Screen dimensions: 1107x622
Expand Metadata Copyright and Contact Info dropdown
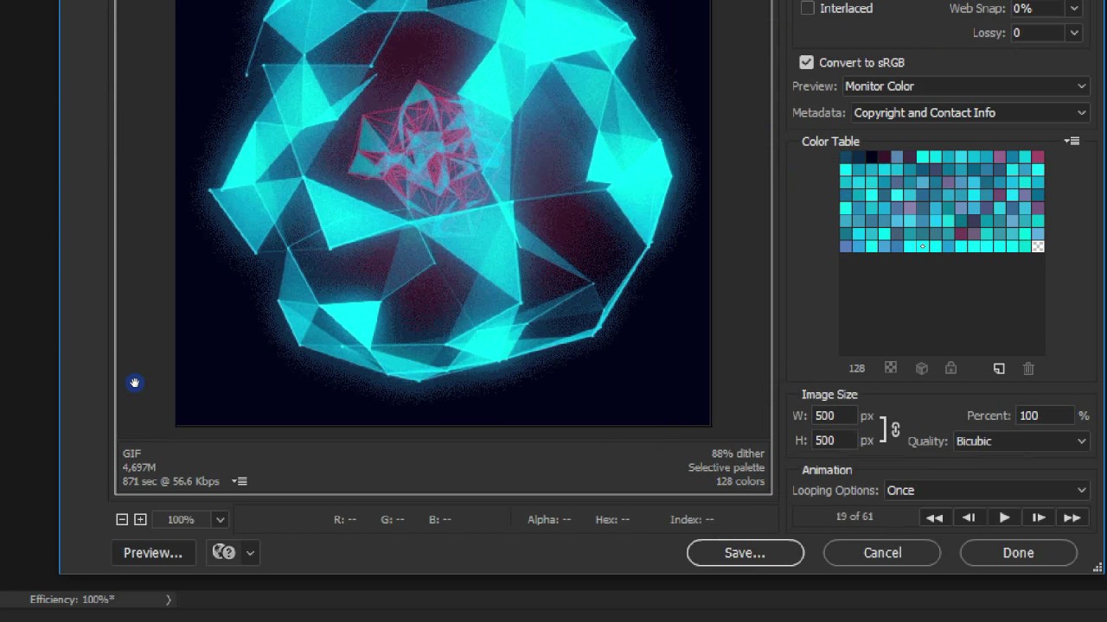969,113
